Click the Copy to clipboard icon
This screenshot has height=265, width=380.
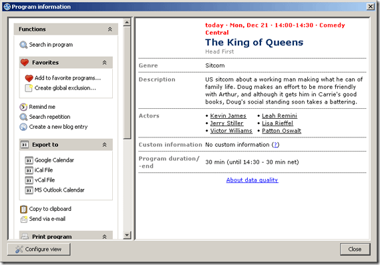23,209
